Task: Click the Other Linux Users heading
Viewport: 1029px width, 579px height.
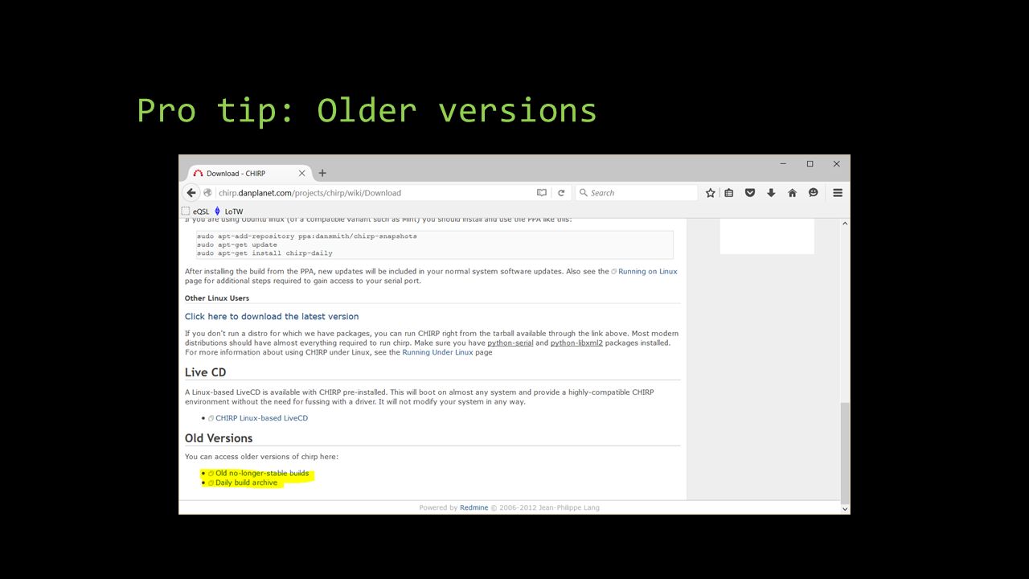Action: point(217,298)
